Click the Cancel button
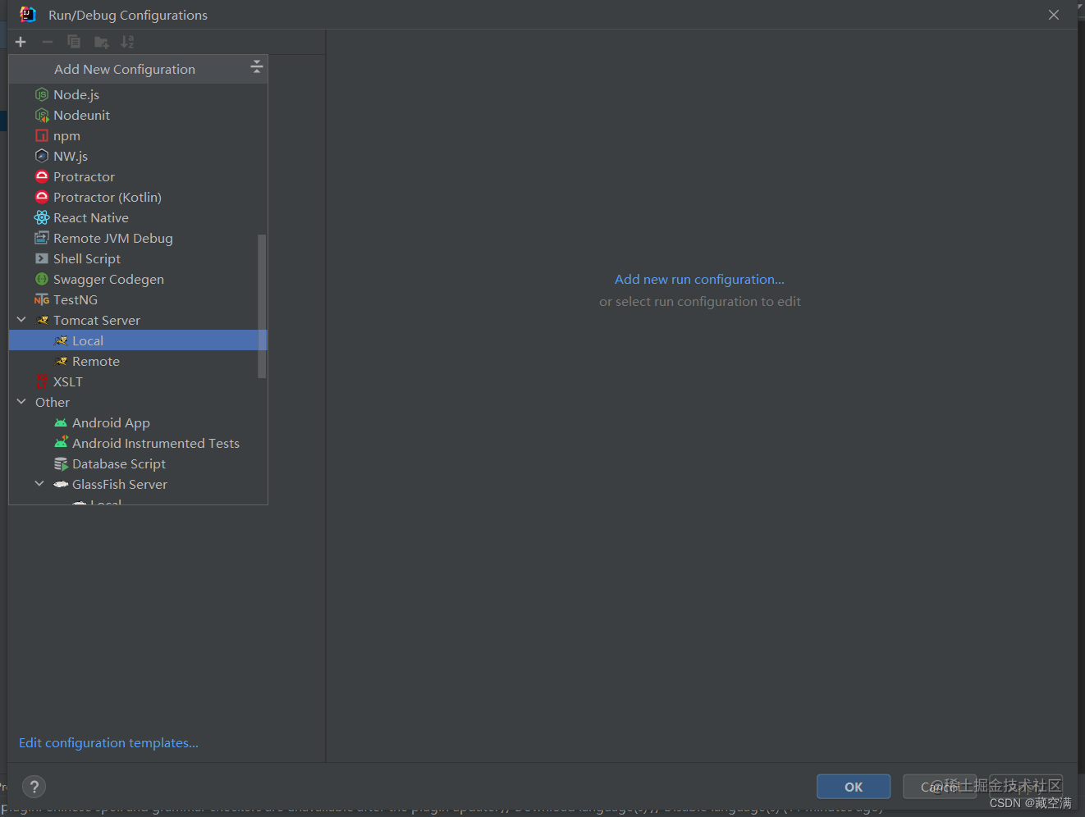Image resolution: width=1085 pixels, height=817 pixels. click(940, 787)
